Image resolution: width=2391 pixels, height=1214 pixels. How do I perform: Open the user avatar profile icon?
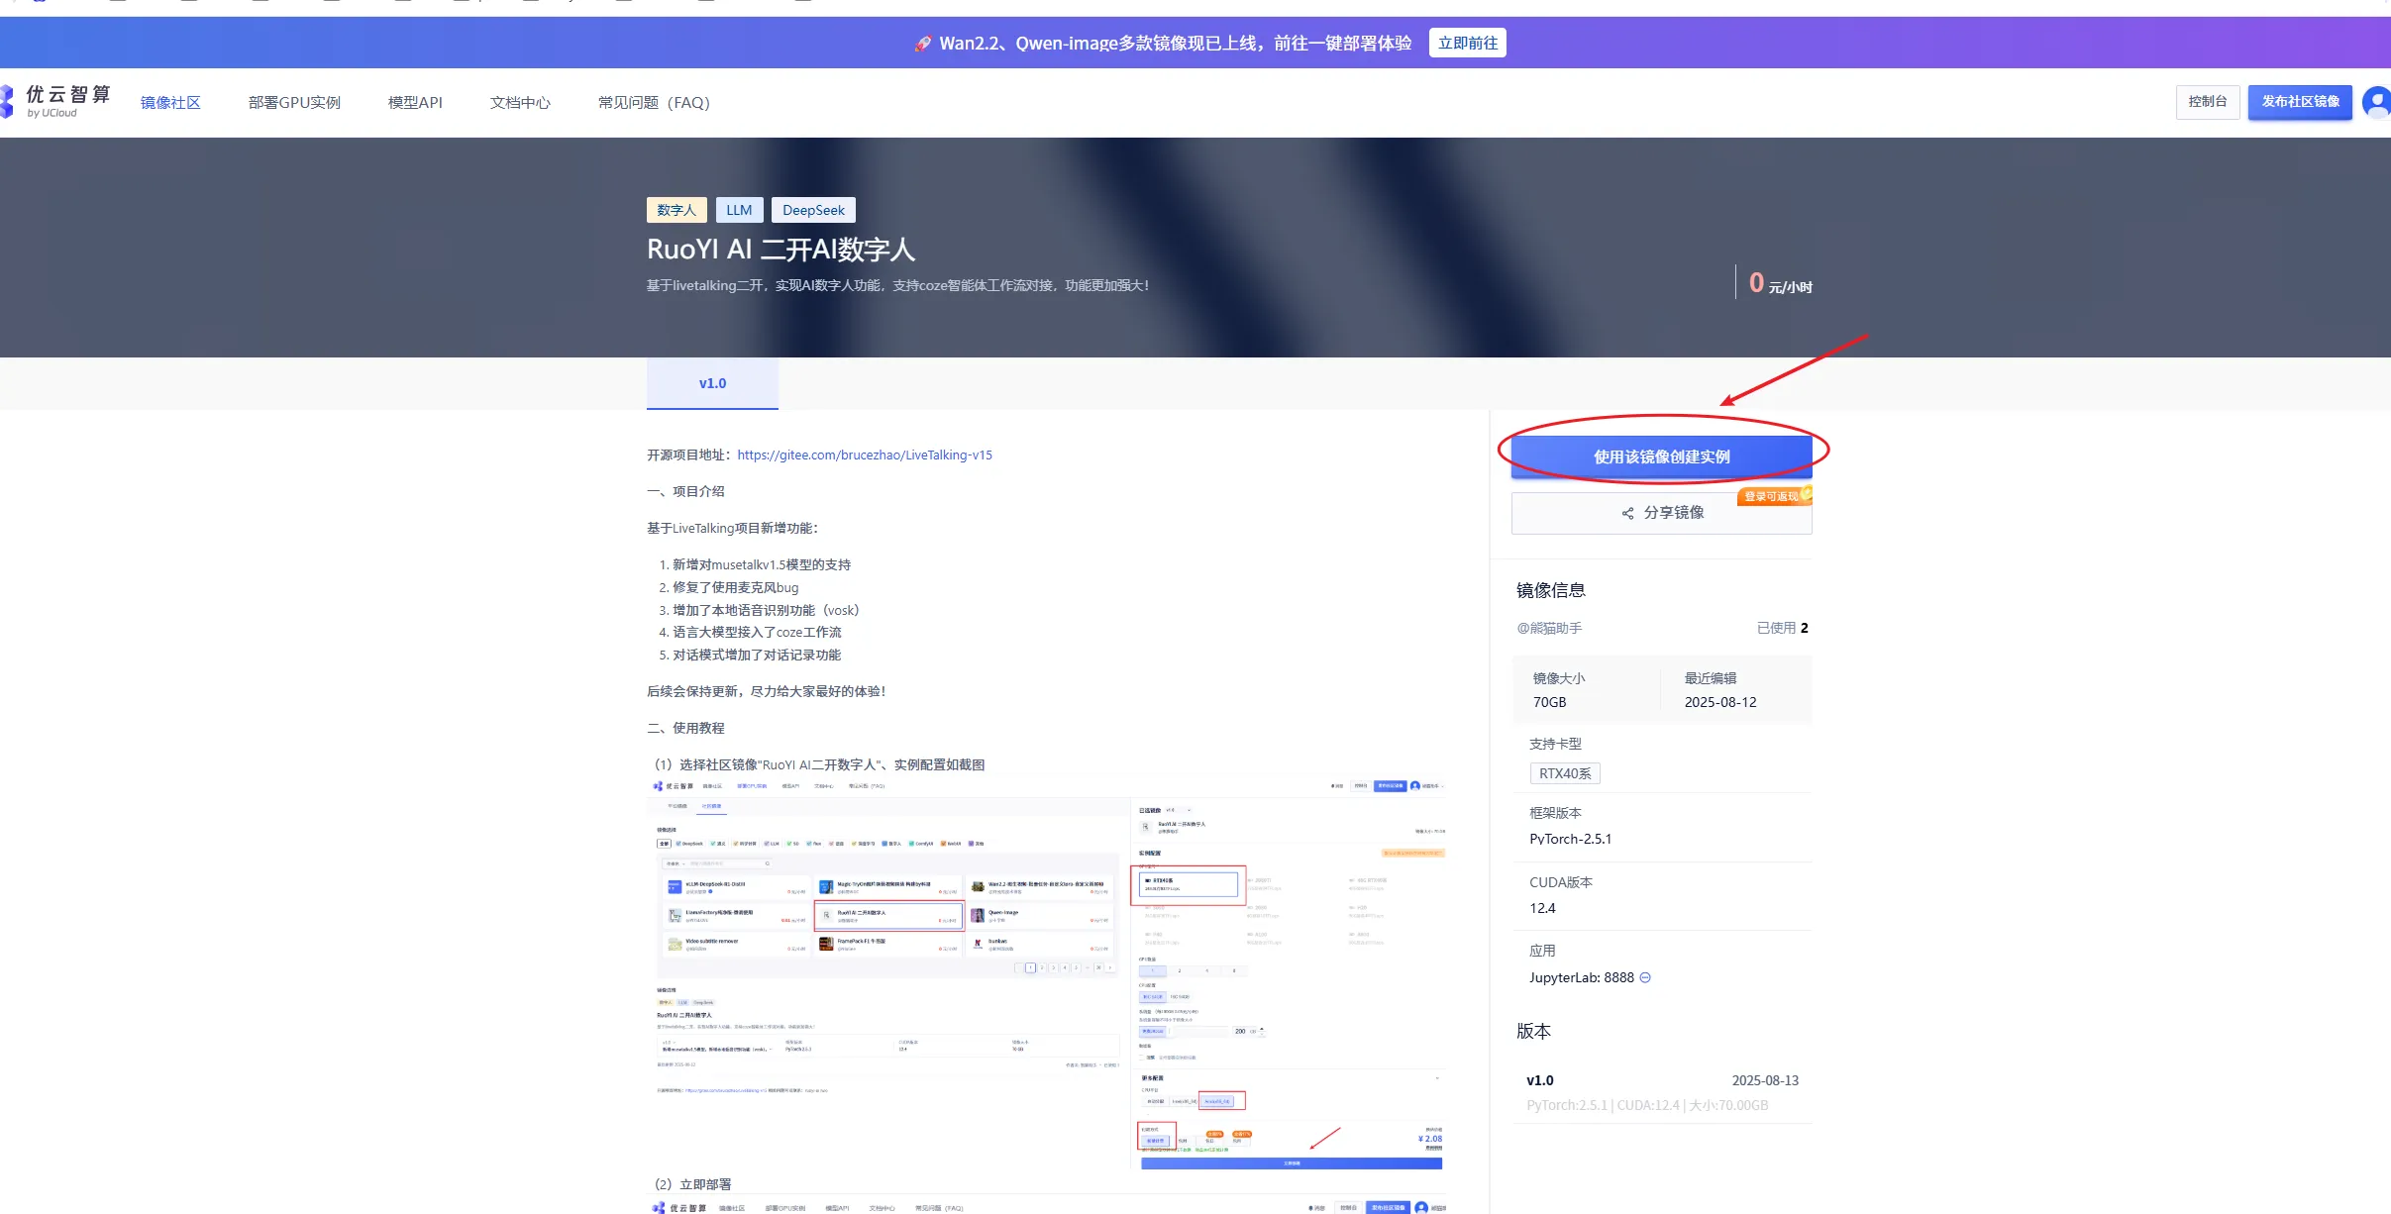click(x=2376, y=102)
